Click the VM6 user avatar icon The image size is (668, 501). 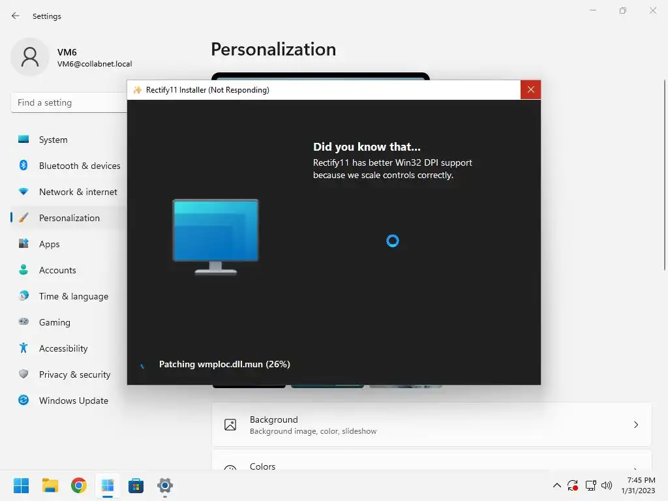(30, 57)
